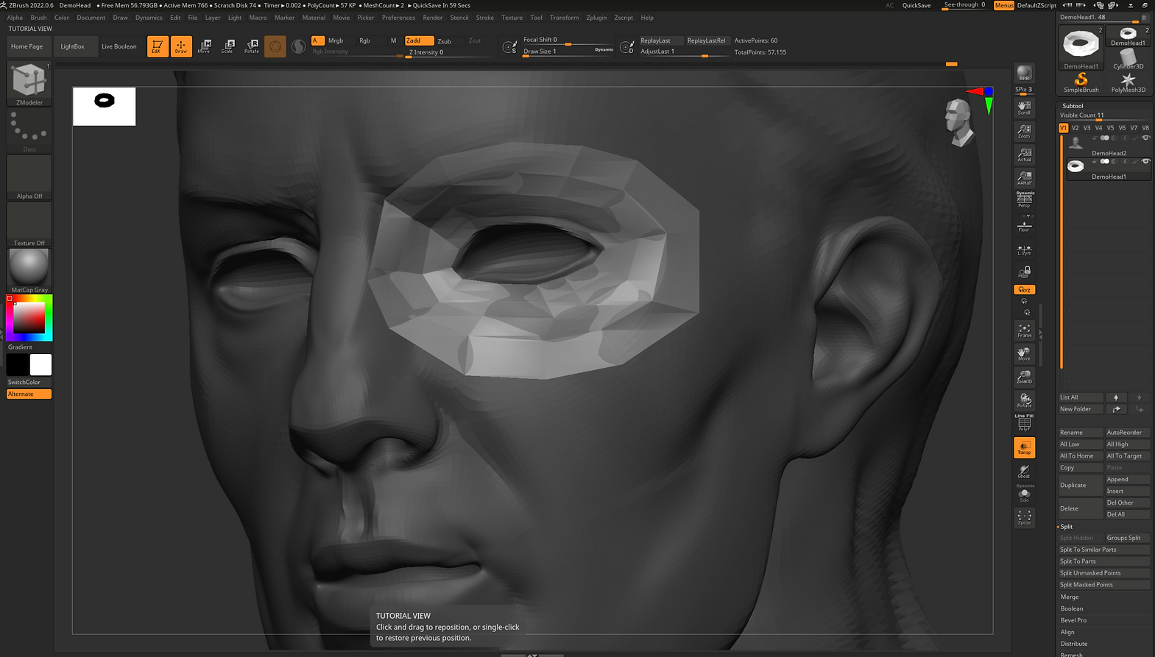
Task: Adjust the Focal Shift slider
Action: [x=568, y=40]
